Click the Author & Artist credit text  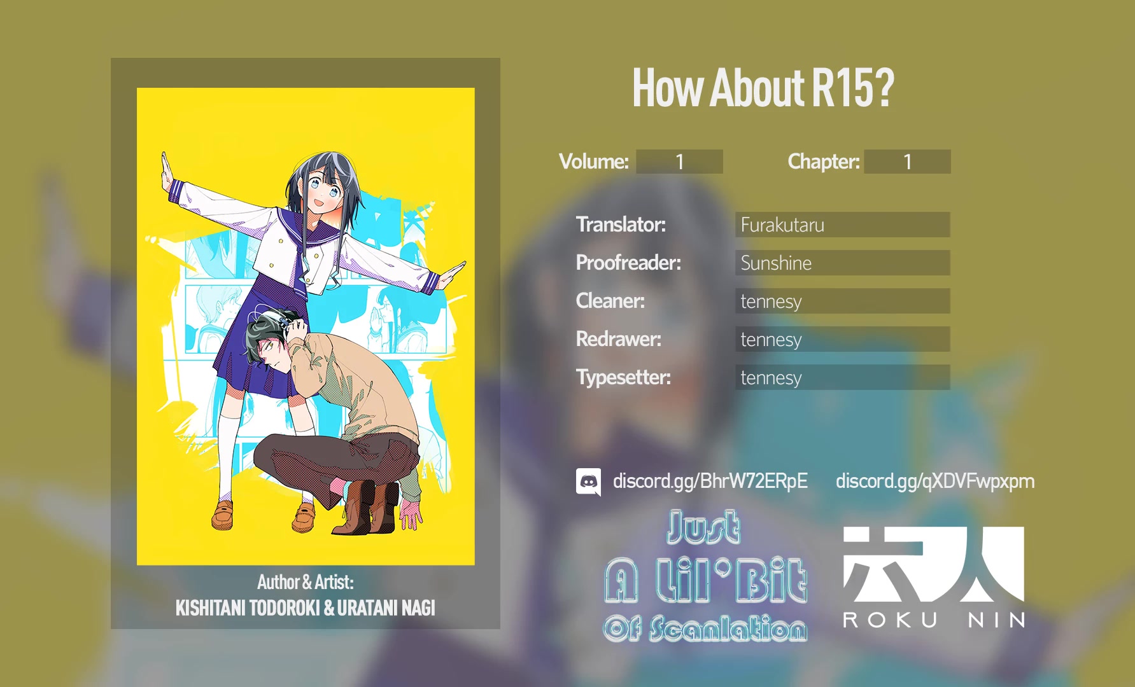306,581
